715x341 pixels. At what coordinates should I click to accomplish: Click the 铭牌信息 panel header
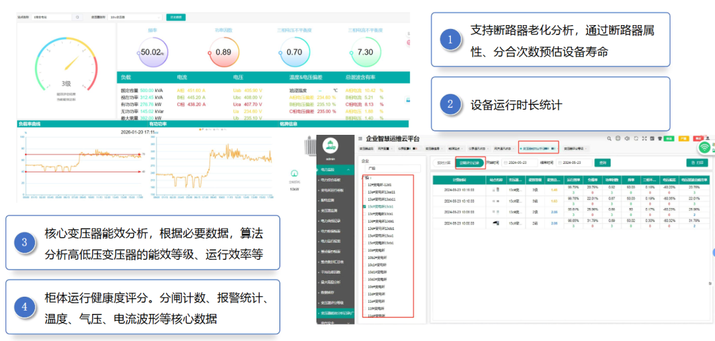[344, 124]
